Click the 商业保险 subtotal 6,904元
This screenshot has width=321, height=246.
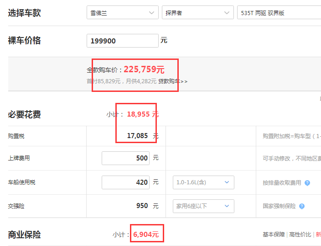click(x=146, y=234)
